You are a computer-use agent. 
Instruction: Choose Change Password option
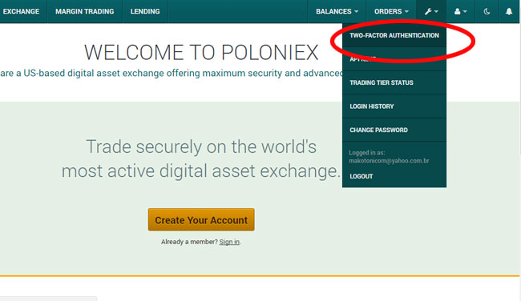394,130
